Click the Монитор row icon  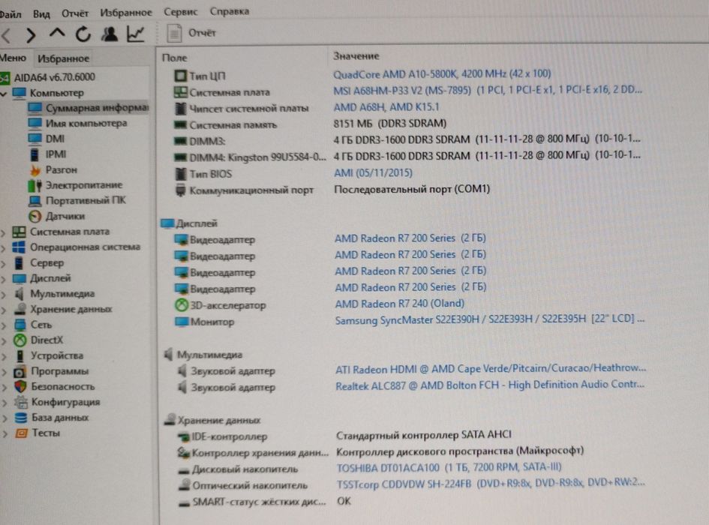pyautogui.click(x=182, y=322)
